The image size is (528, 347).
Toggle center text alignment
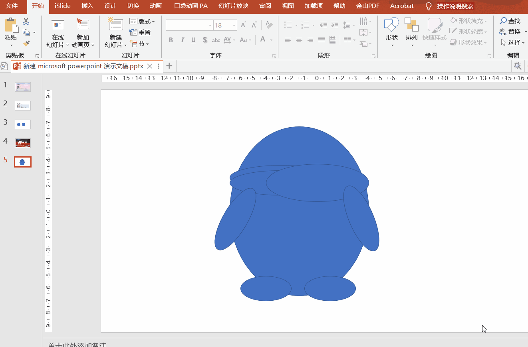(x=299, y=40)
